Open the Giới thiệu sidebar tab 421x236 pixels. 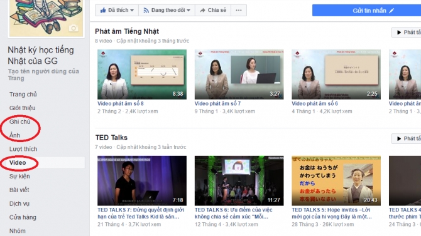22,108
